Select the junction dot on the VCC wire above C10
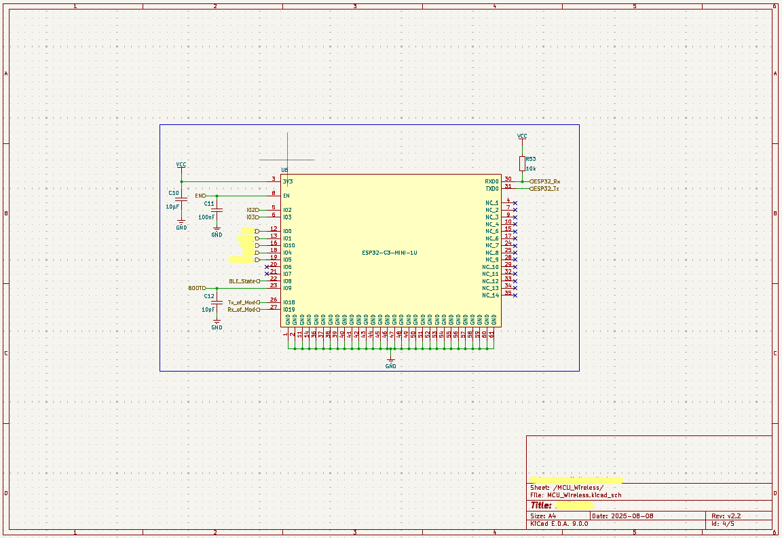This screenshot has width=782, height=538. 181,181
